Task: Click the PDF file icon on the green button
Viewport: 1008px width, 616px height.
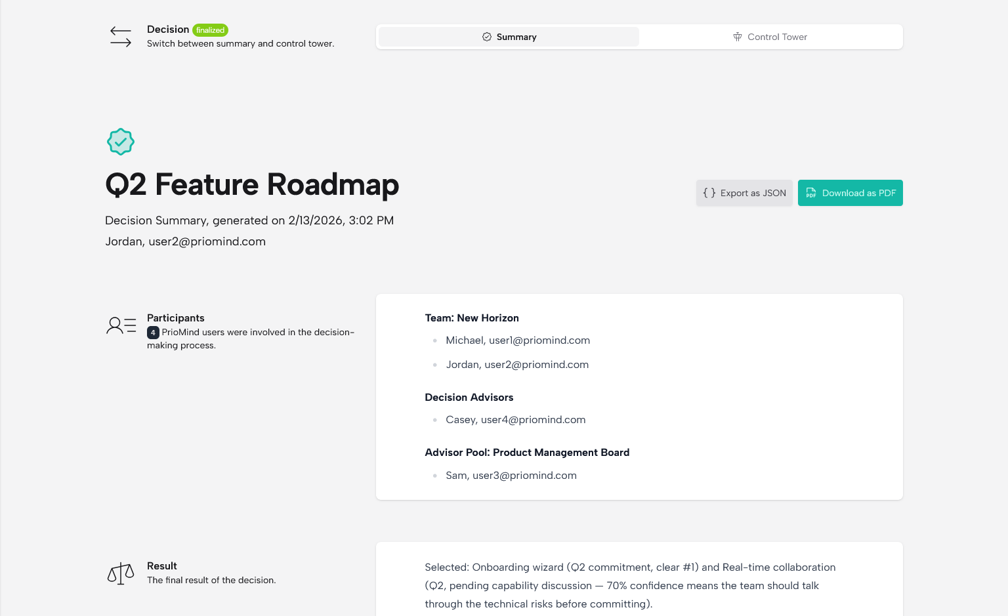Action: pyautogui.click(x=811, y=193)
